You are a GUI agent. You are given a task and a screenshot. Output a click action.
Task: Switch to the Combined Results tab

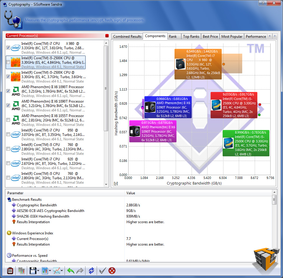pyautogui.click(x=127, y=37)
